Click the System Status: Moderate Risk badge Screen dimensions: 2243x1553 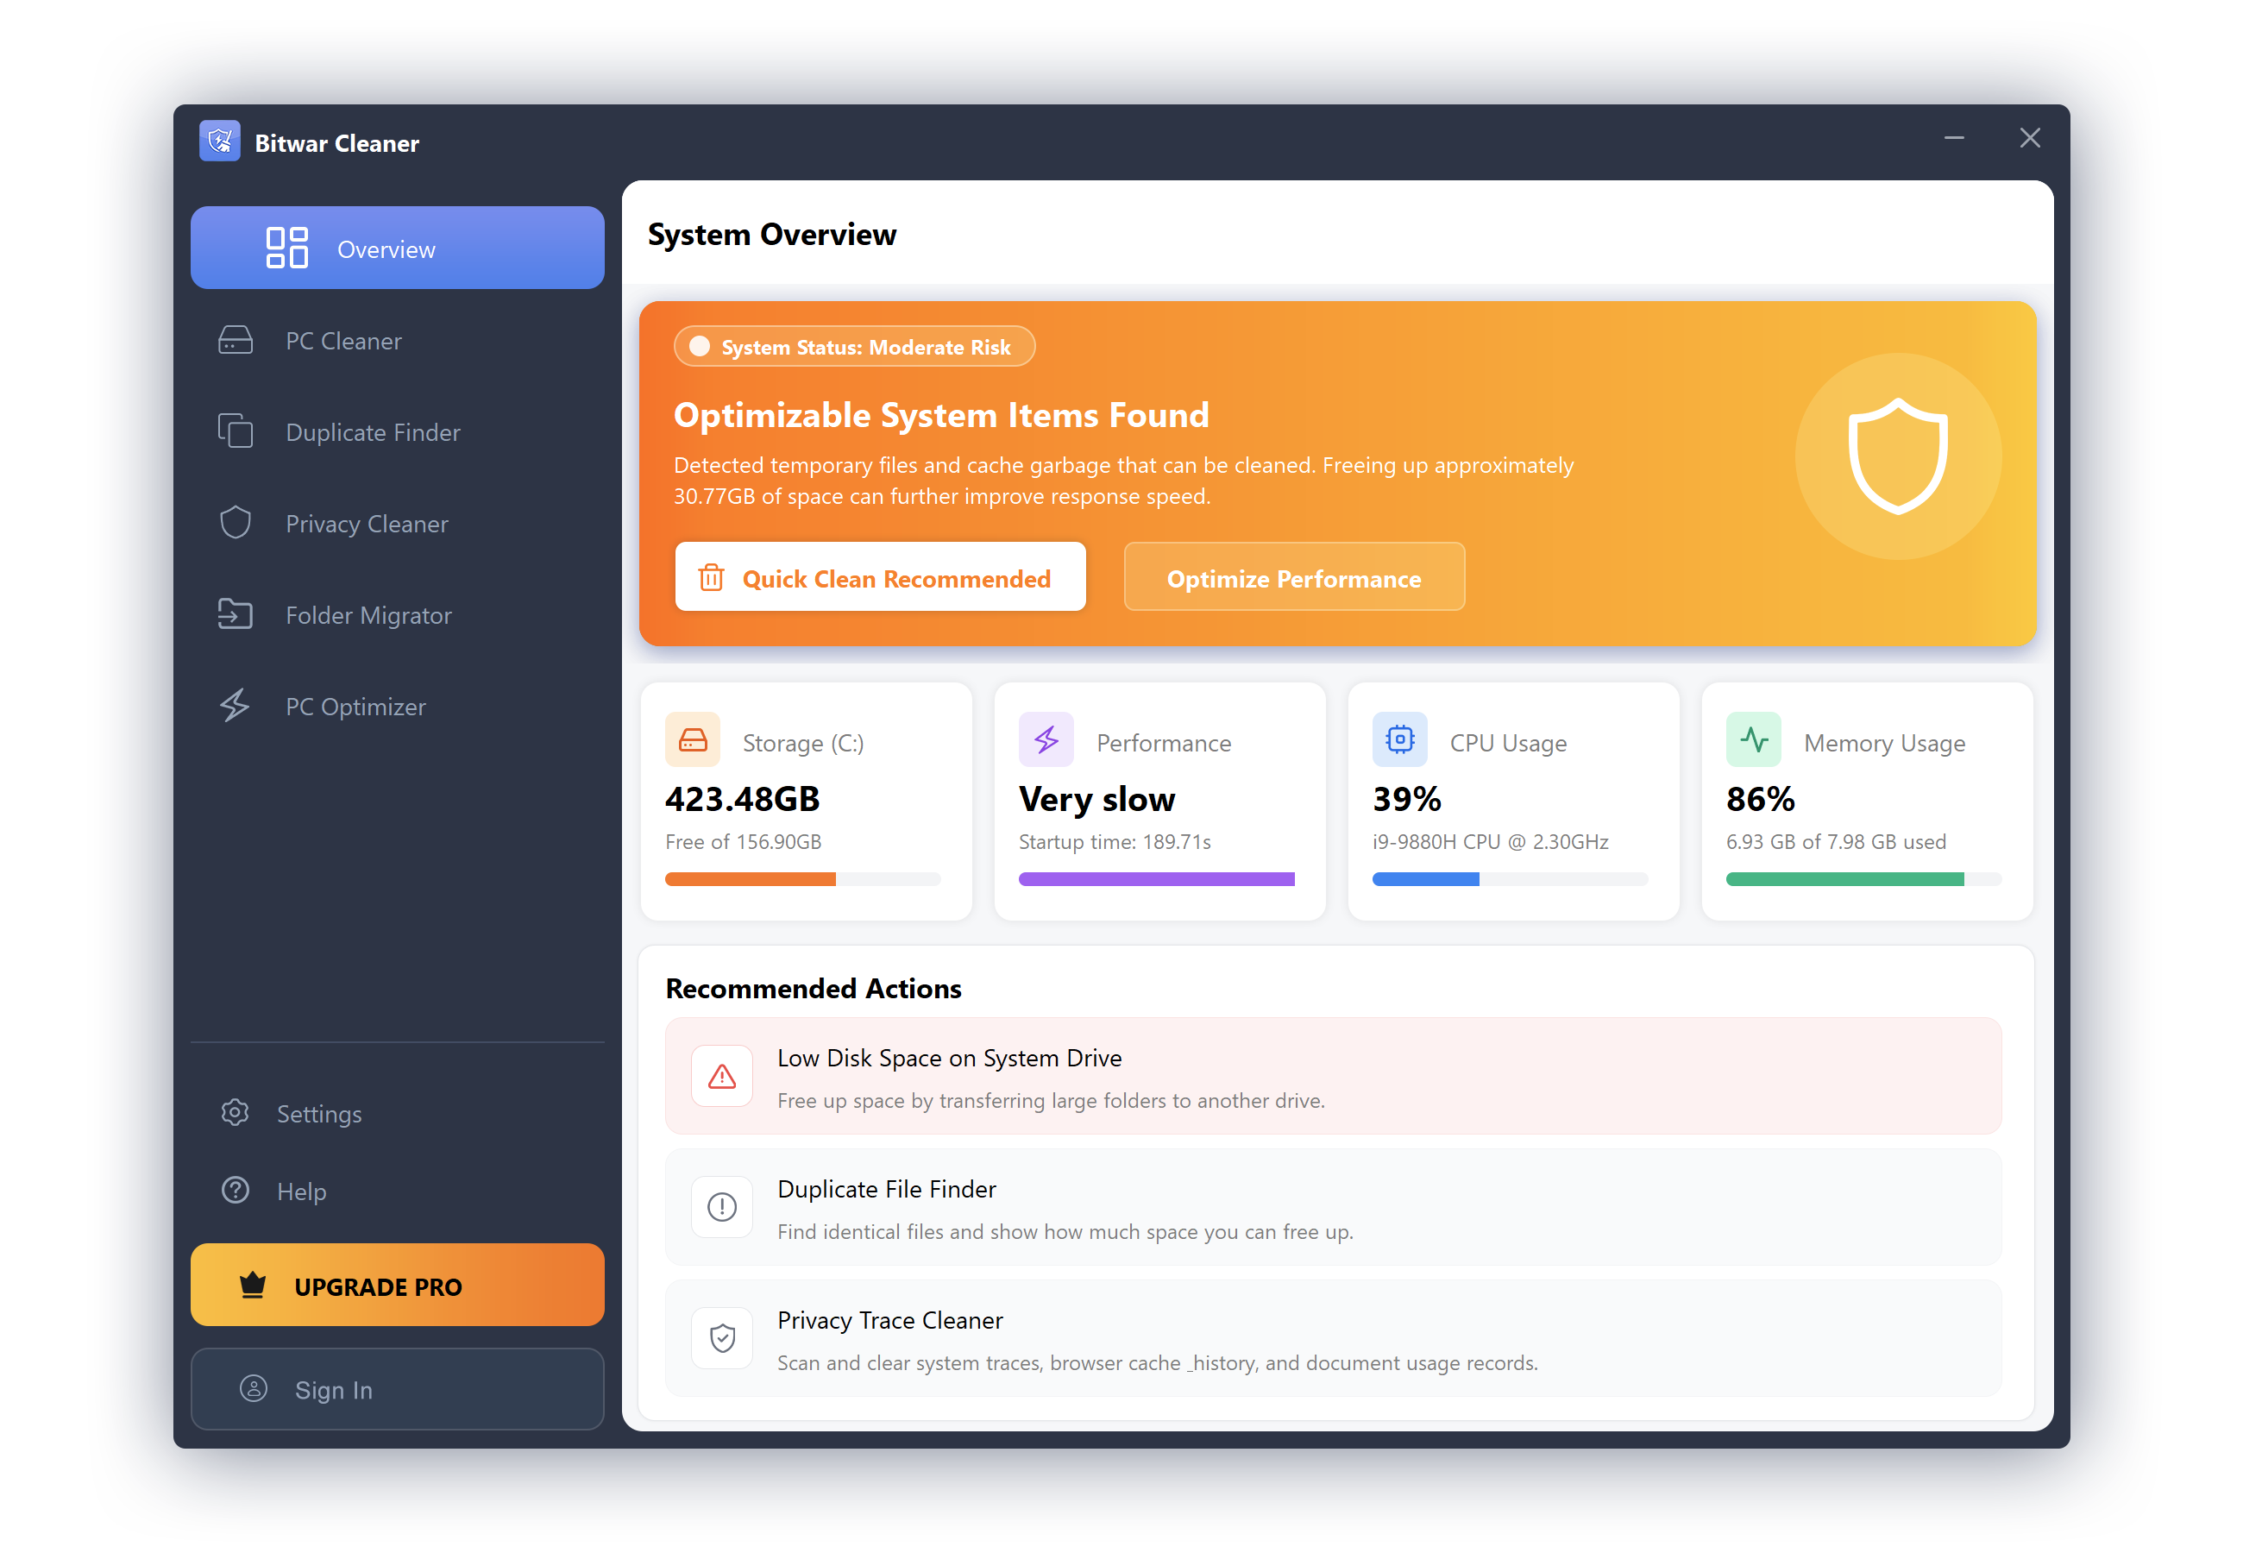coord(854,347)
